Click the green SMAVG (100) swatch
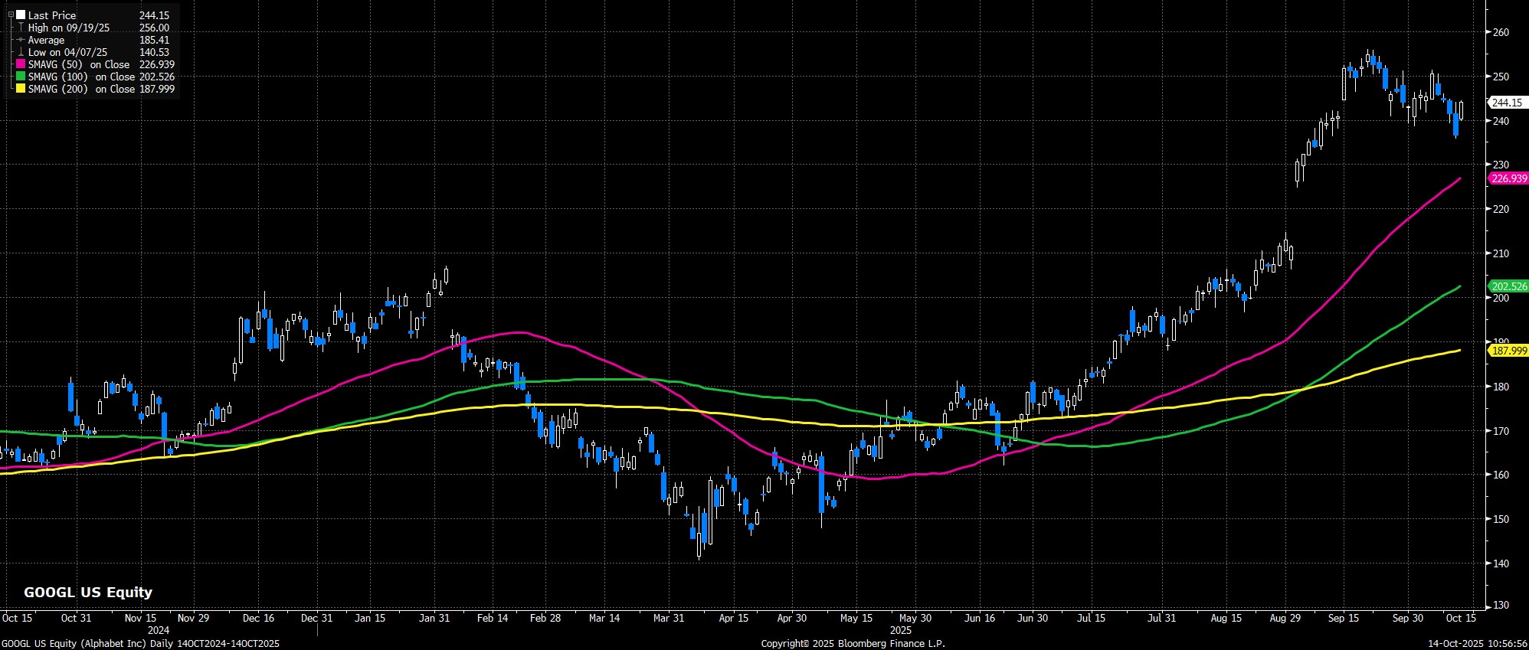Viewport: 1529px width, 650px height. [21, 77]
